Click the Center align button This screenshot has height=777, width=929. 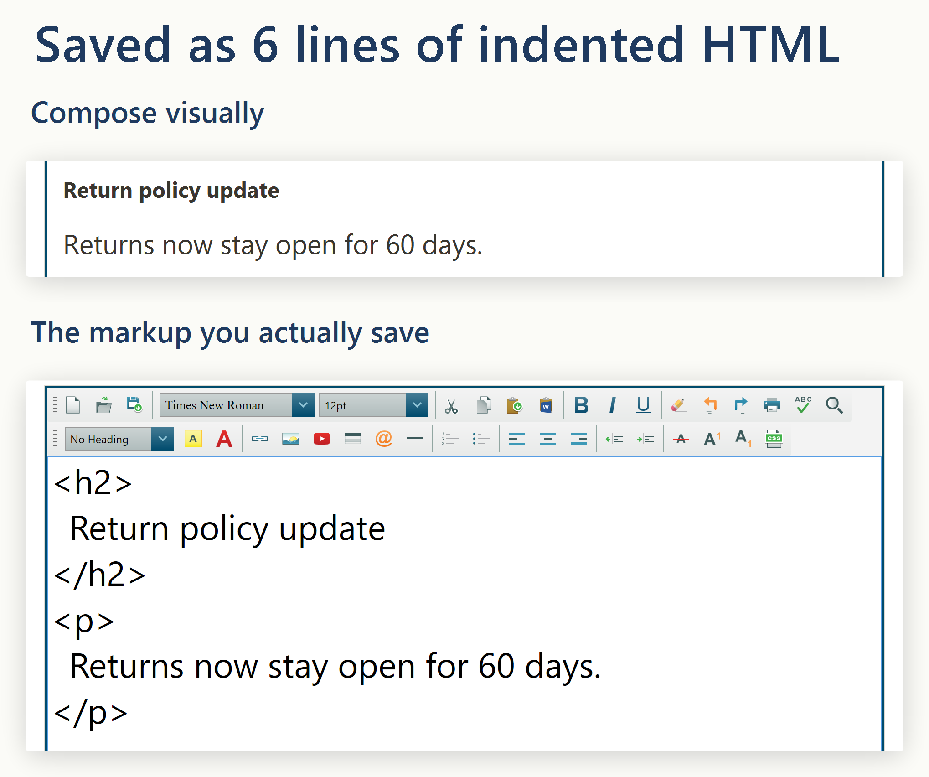pyautogui.click(x=547, y=439)
